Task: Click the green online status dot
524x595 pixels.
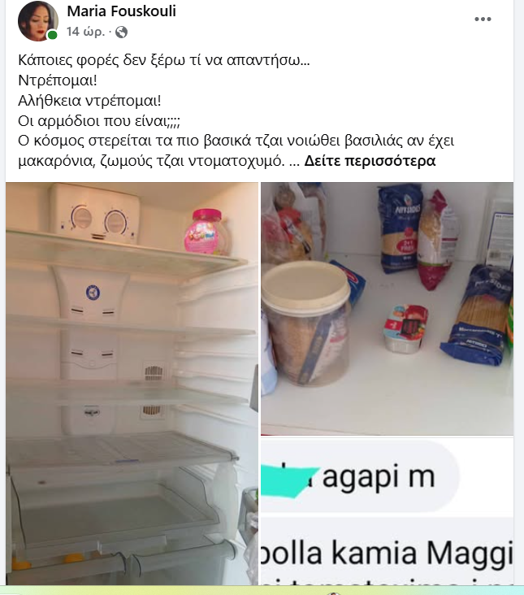Action: point(52,35)
